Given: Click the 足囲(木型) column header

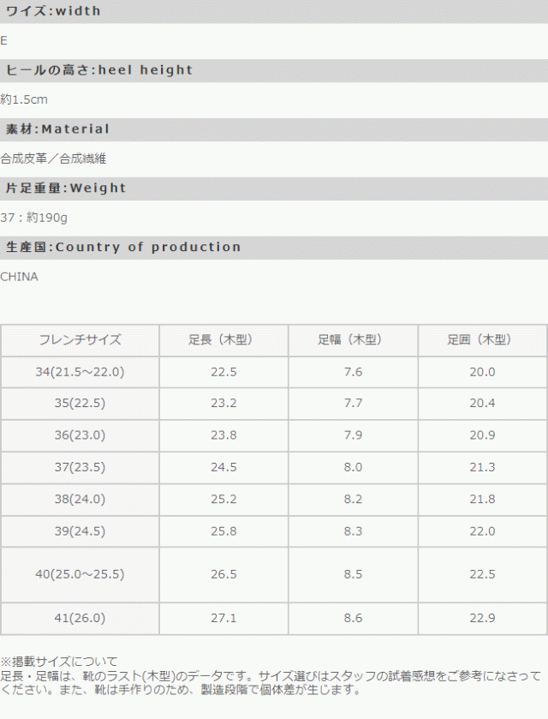Looking at the screenshot, I should pyautogui.click(x=482, y=340).
